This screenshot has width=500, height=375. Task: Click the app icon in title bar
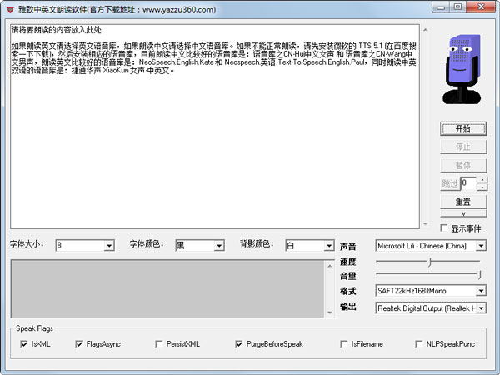(x=9, y=9)
